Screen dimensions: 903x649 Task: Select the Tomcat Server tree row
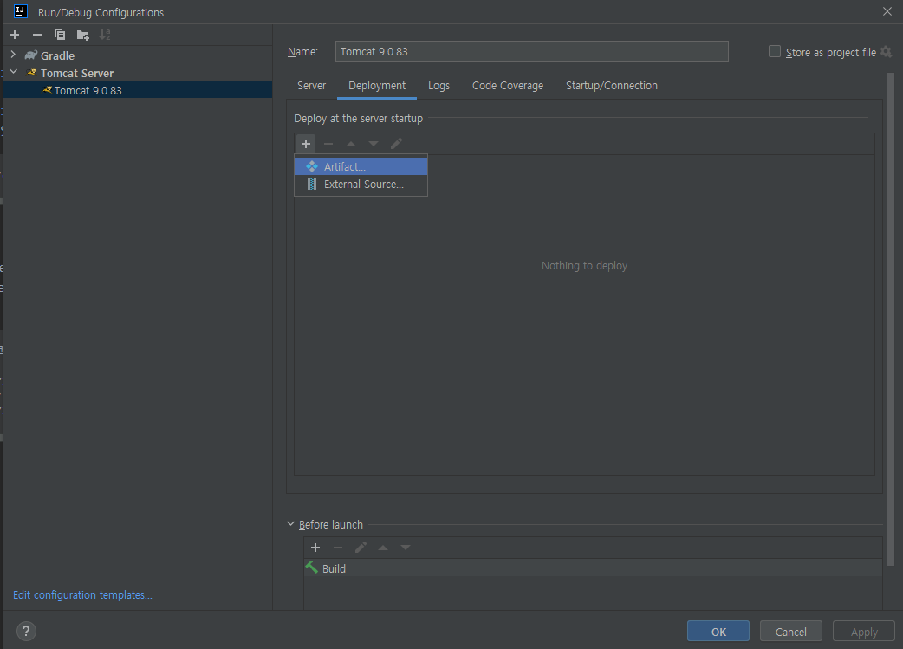point(138,73)
